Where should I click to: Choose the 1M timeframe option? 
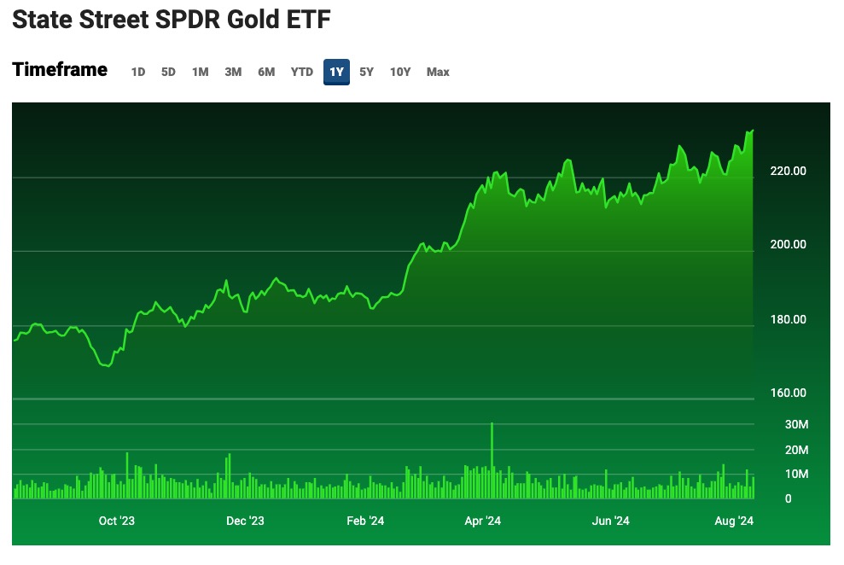[201, 73]
